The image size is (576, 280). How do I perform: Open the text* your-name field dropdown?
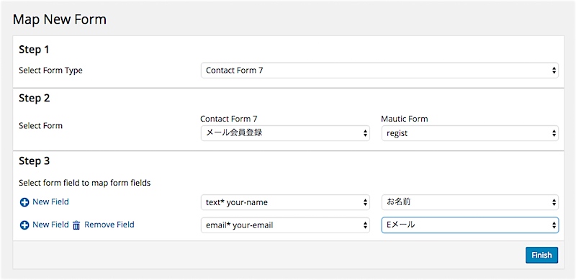click(285, 202)
